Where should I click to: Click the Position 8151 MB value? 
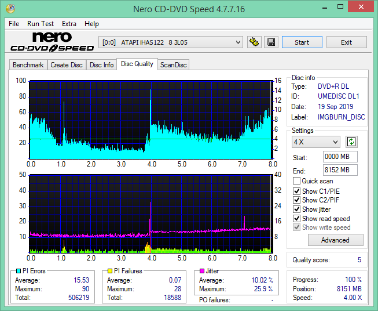[349, 289]
